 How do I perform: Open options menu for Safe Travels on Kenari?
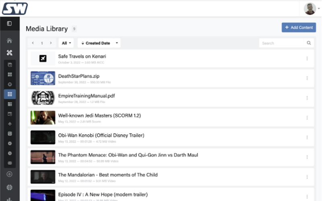307,58
